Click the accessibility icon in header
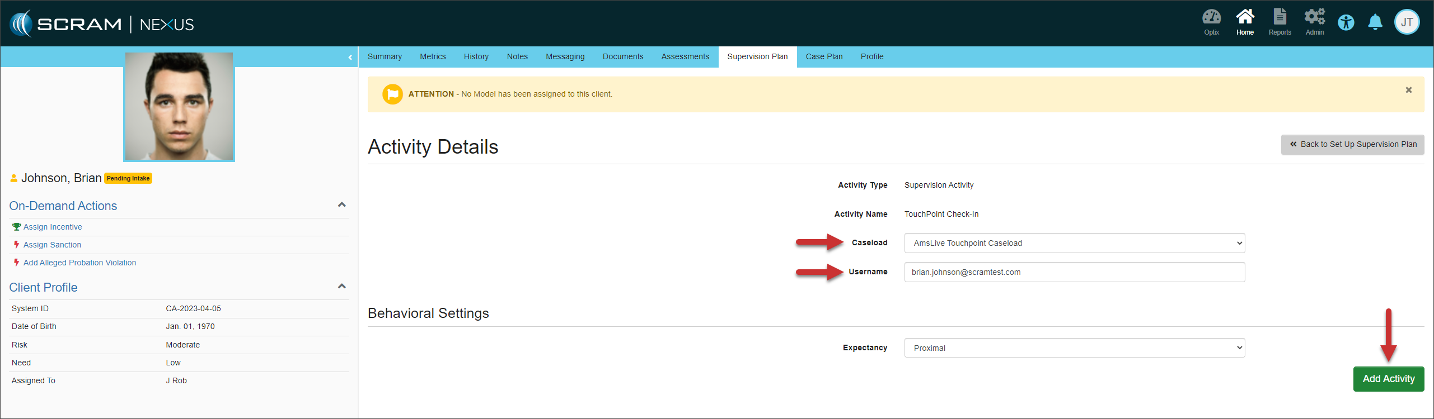The width and height of the screenshot is (1434, 419). pyautogui.click(x=1346, y=23)
